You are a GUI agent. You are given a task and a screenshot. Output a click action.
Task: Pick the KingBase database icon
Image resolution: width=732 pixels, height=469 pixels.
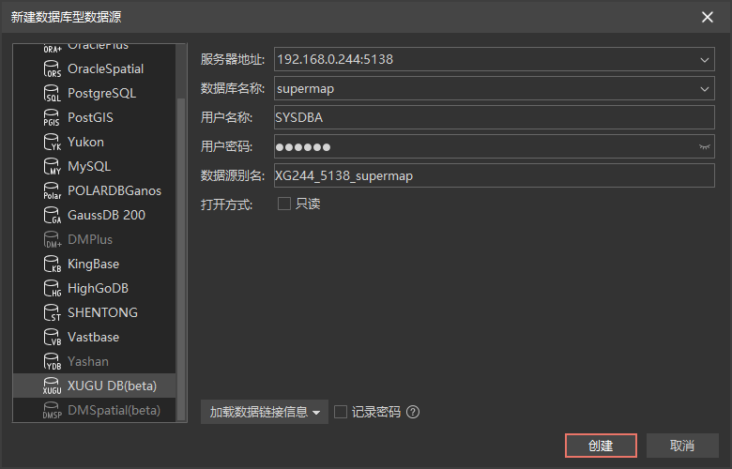[53, 265]
